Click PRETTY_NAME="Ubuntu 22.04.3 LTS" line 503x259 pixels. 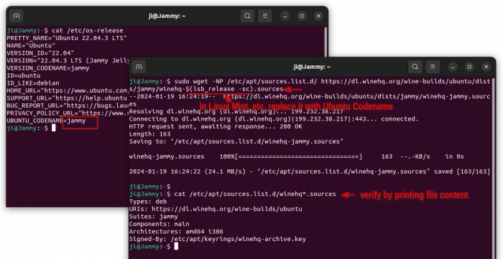coord(67,38)
